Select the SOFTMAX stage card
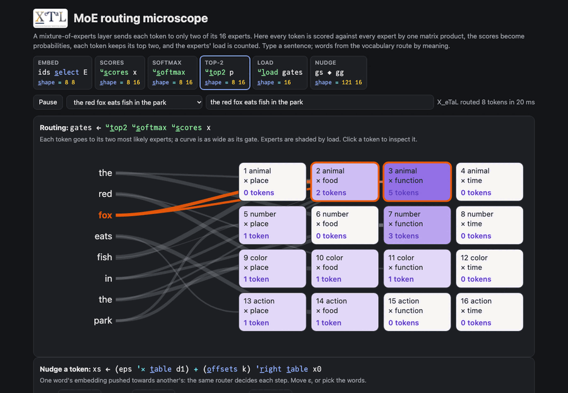Image resolution: width=568 pixels, height=393 pixels. (x=172, y=73)
